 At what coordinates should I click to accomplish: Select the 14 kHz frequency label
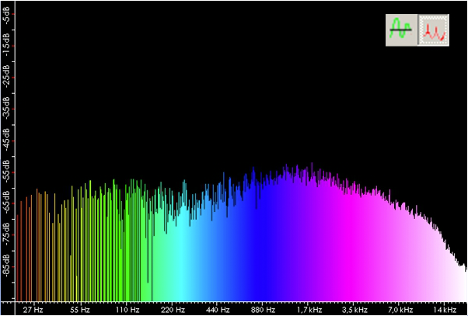445,309
